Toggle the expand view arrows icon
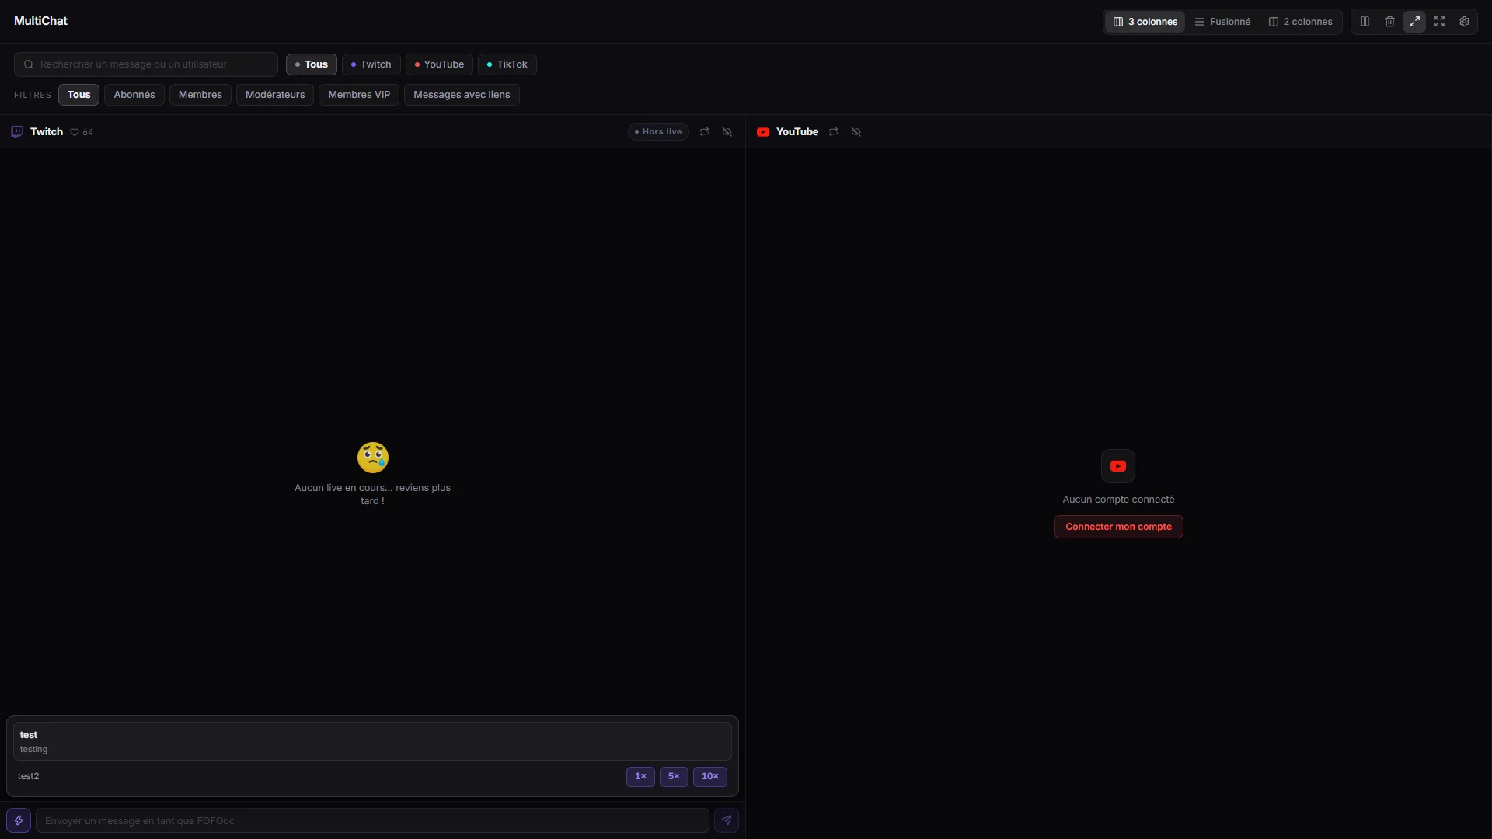This screenshot has width=1492, height=839. (1414, 22)
